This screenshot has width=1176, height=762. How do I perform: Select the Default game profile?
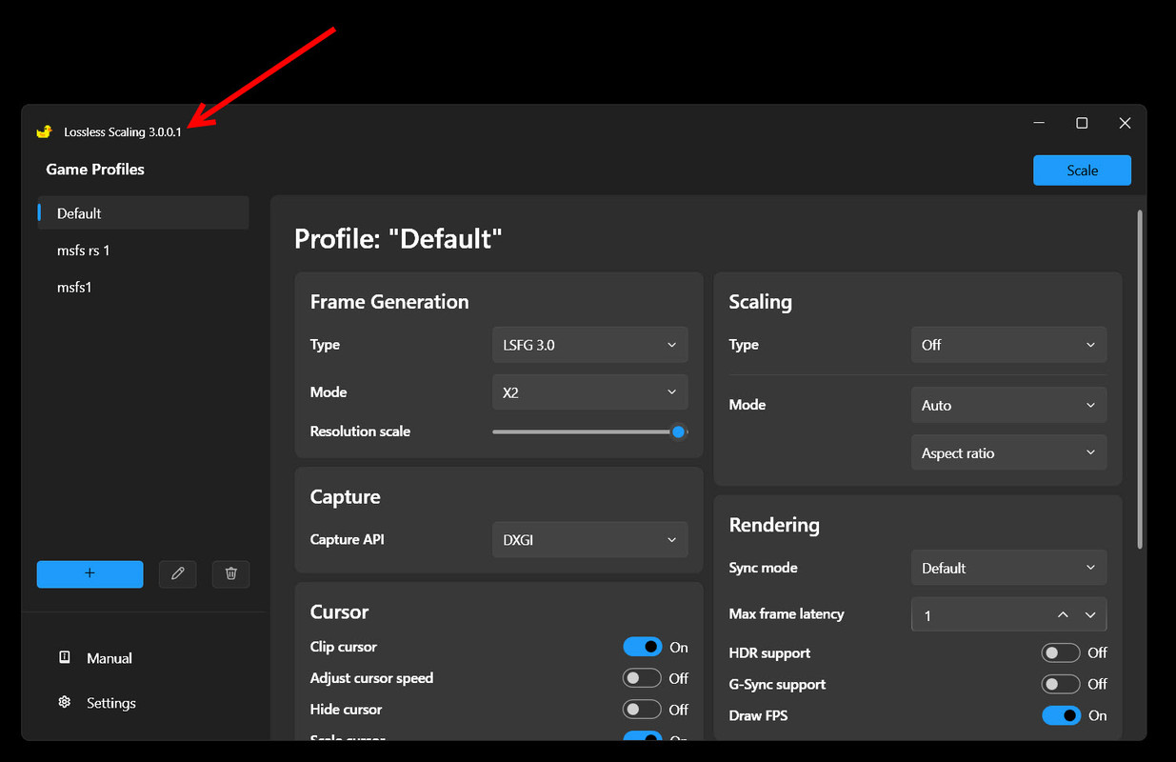143,213
